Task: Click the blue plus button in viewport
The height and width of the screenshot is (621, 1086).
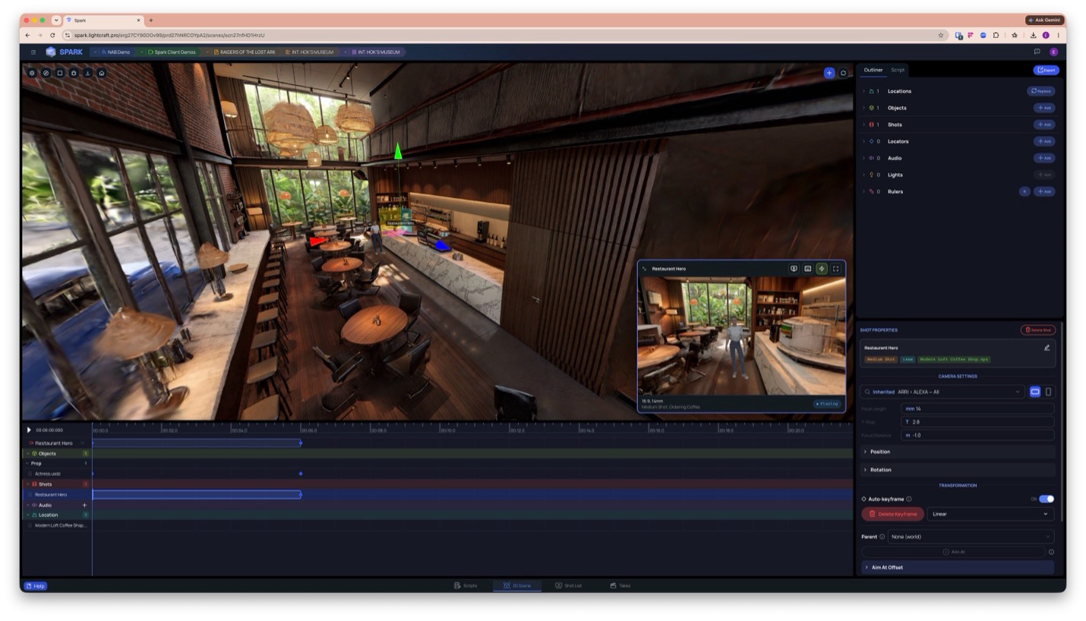Action: coord(829,73)
